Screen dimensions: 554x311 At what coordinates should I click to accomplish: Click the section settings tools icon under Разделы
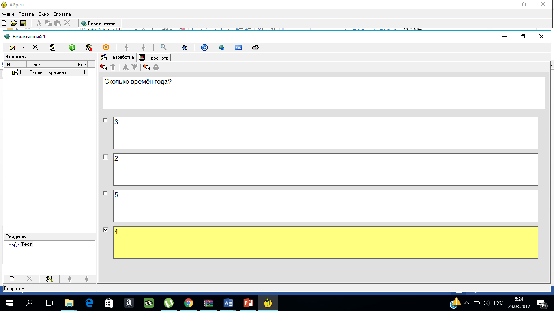[49, 279]
